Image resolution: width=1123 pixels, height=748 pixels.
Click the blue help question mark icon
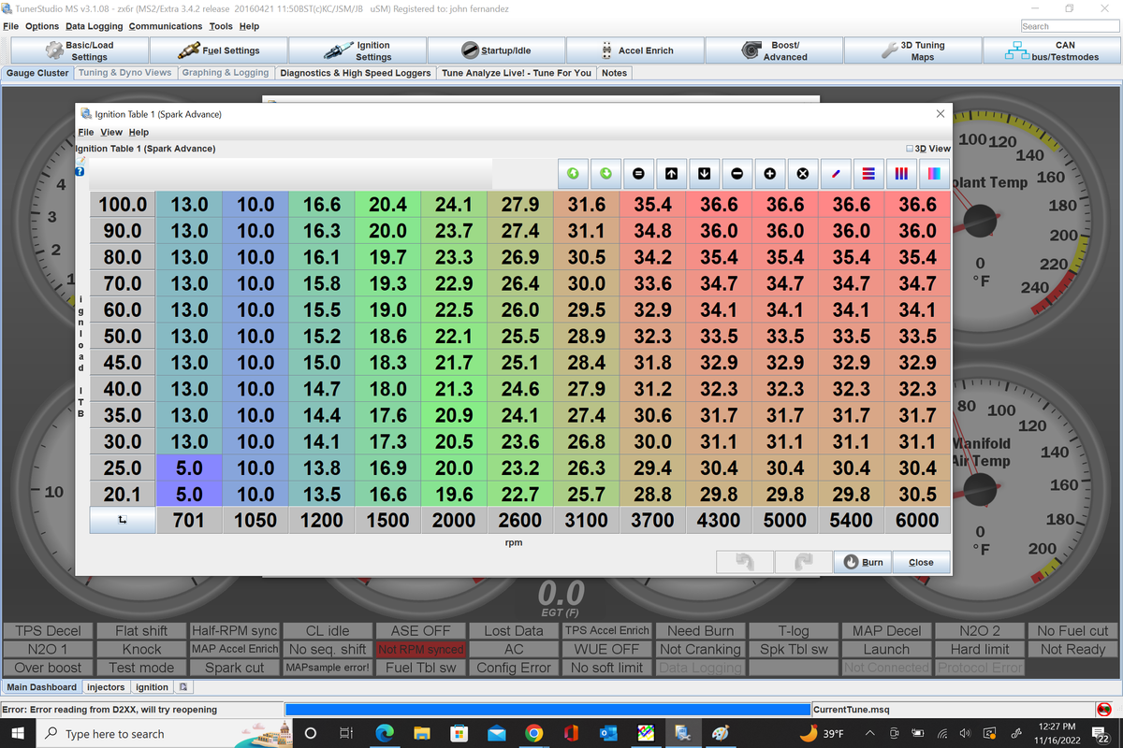tap(80, 171)
